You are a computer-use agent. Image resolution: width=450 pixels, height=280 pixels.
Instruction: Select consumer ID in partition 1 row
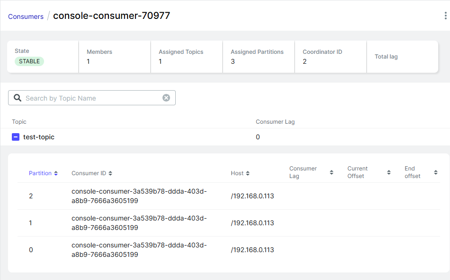coord(139,223)
